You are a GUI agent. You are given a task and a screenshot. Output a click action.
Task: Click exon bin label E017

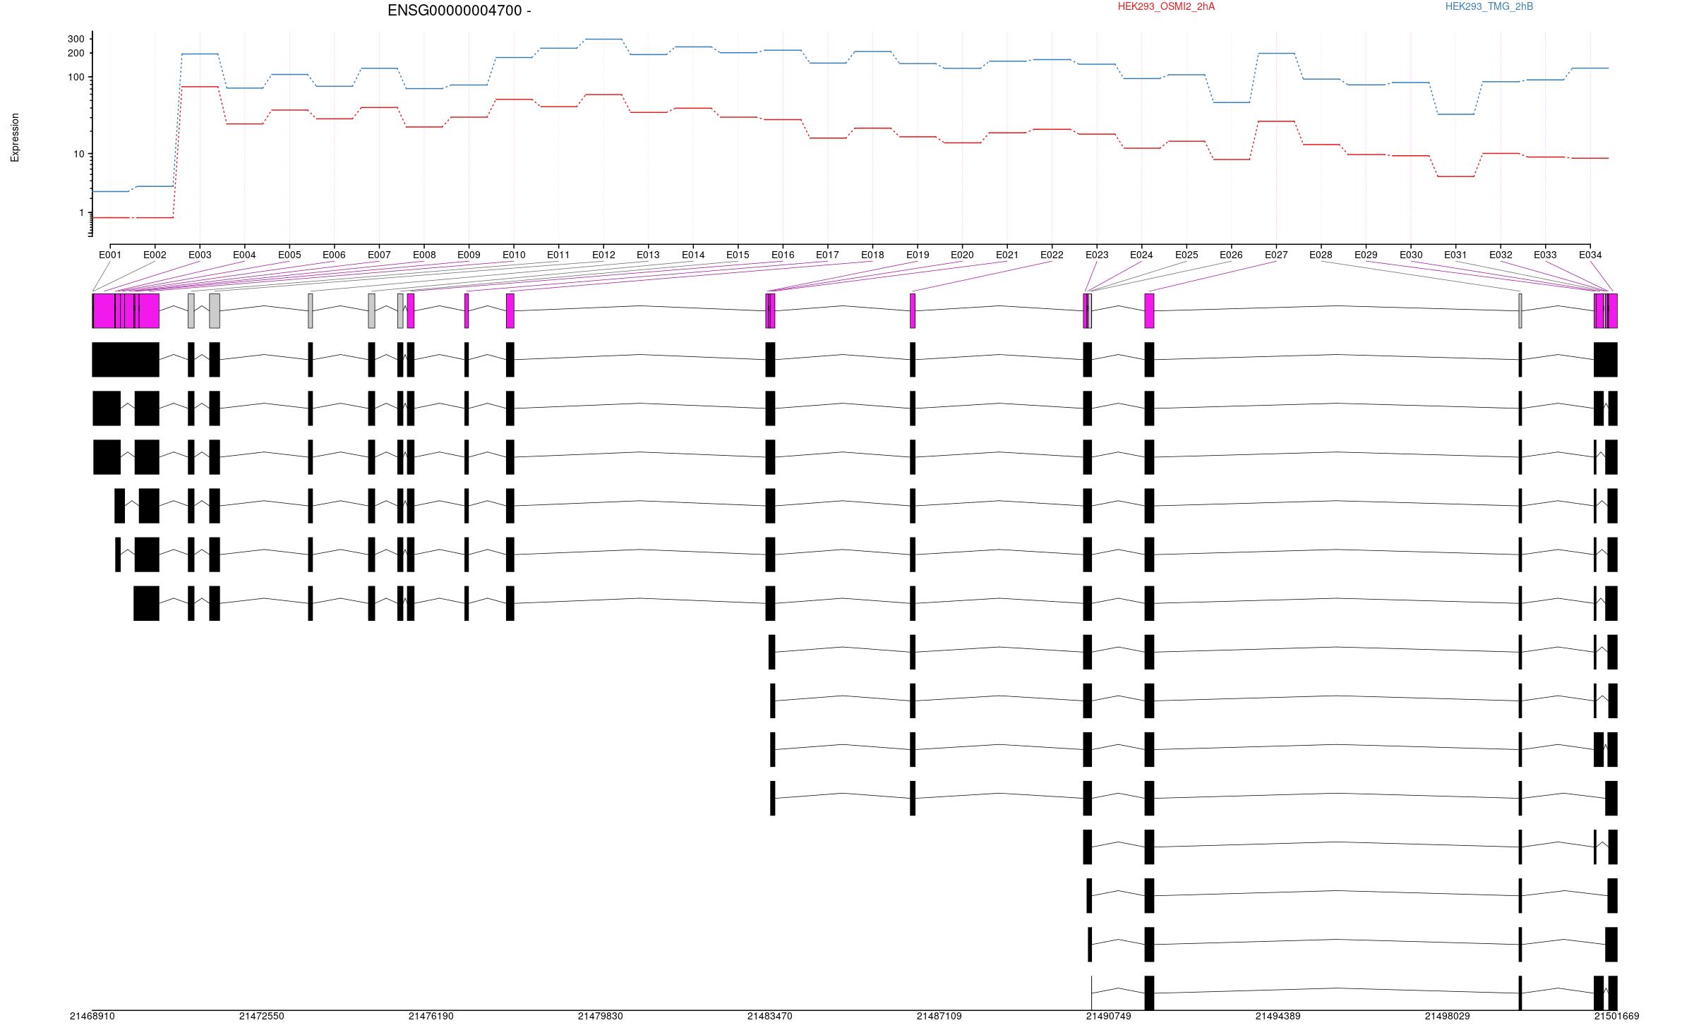pos(827,255)
